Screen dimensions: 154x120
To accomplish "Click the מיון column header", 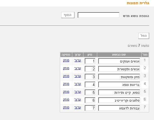I will (x=90, y=55).
